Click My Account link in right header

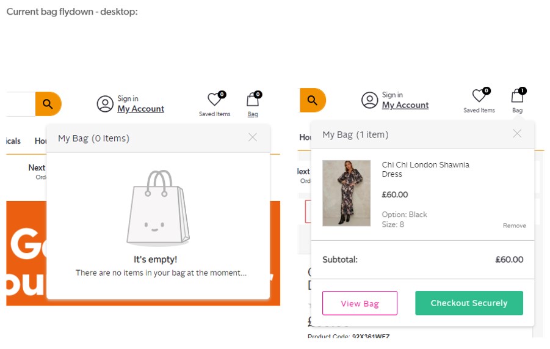pyautogui.click(x=405, y=105)
